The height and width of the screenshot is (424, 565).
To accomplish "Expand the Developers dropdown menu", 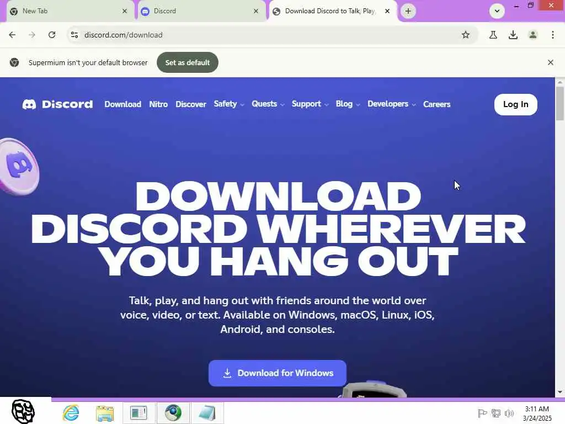I will coord(391,104).
